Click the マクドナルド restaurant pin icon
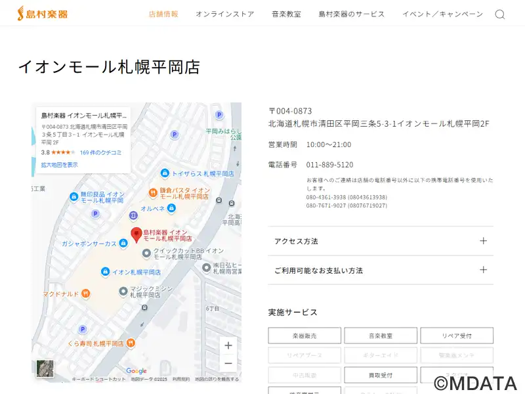 click(x=86, y=294)
